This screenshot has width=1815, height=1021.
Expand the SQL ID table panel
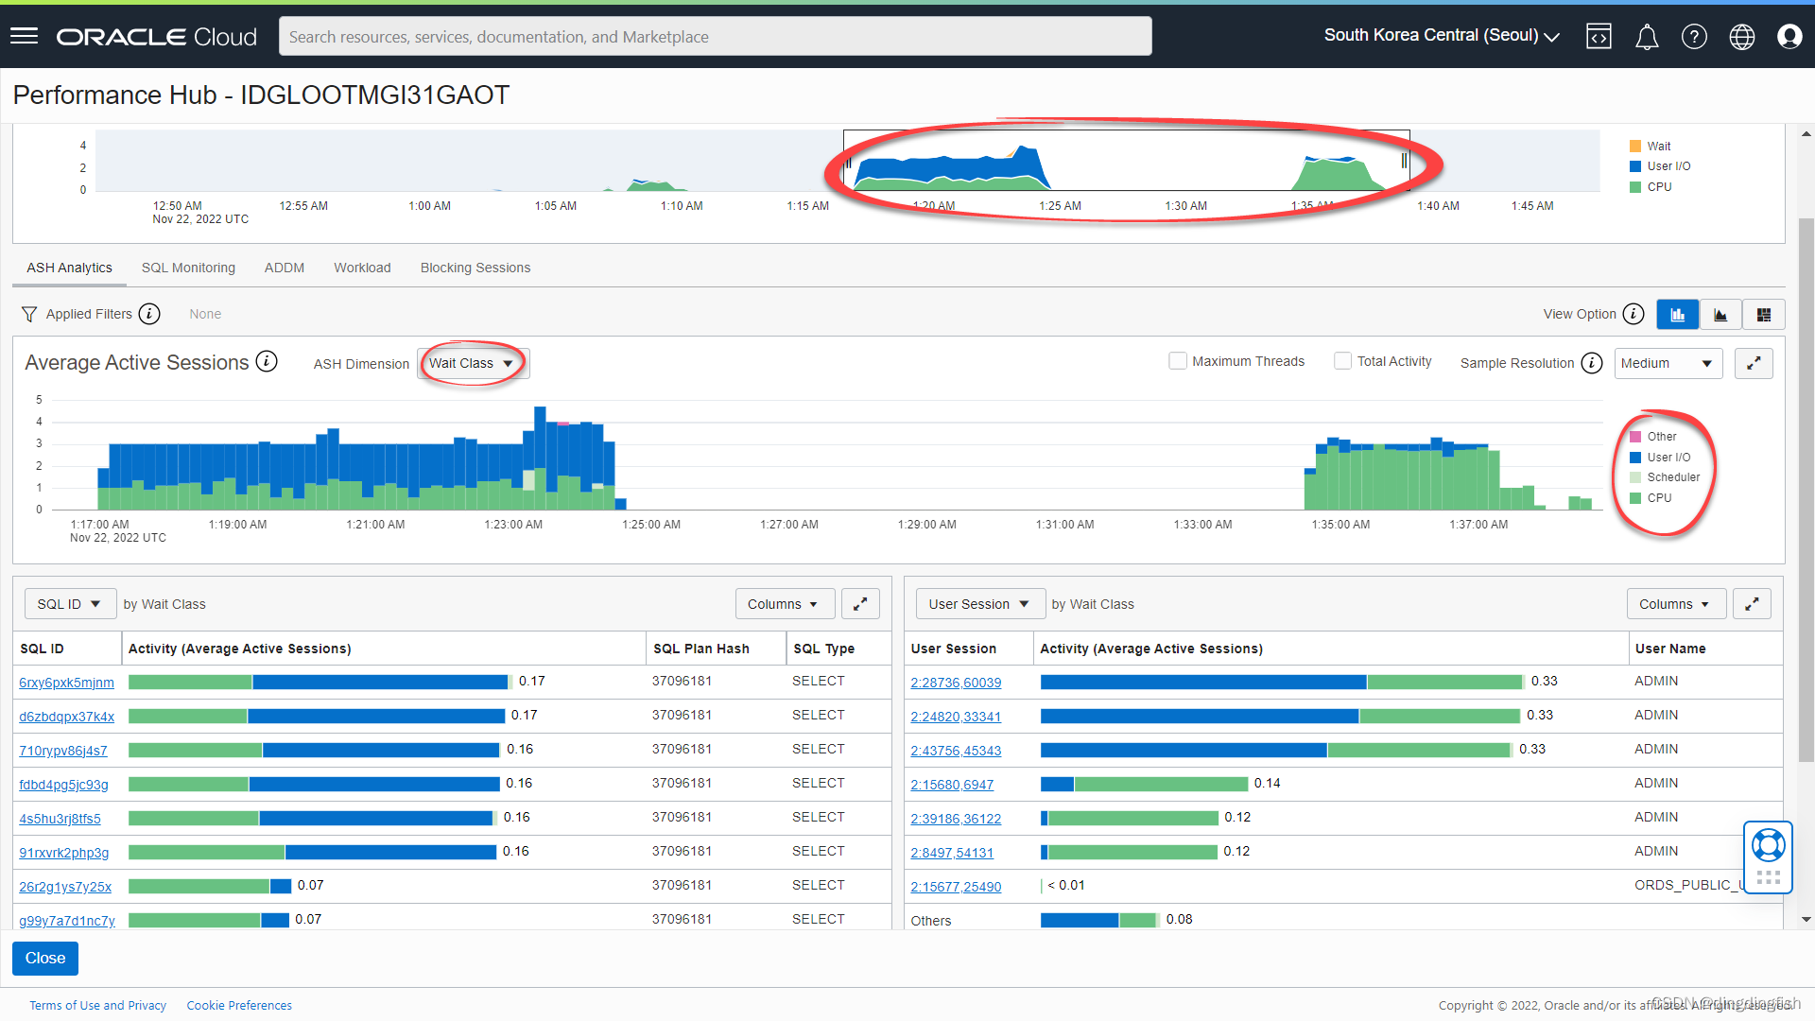[x=860, y=604]
